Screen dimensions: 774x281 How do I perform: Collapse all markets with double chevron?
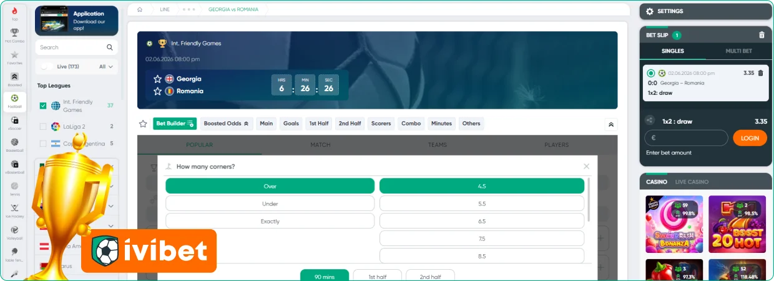tap(611, 124)
